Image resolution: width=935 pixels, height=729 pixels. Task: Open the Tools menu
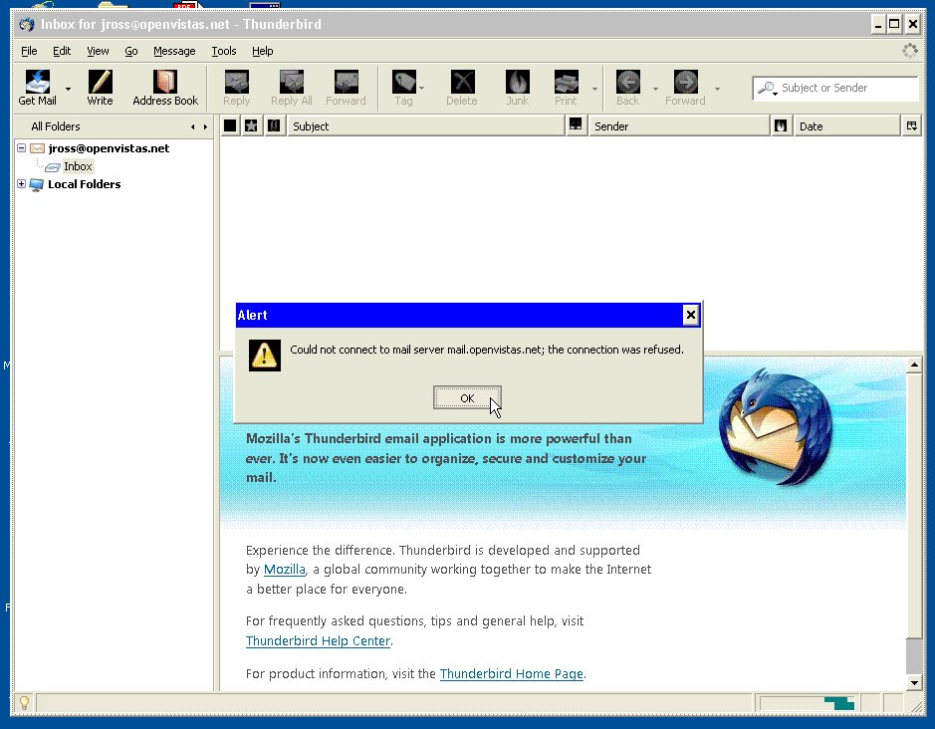(224, 51)
